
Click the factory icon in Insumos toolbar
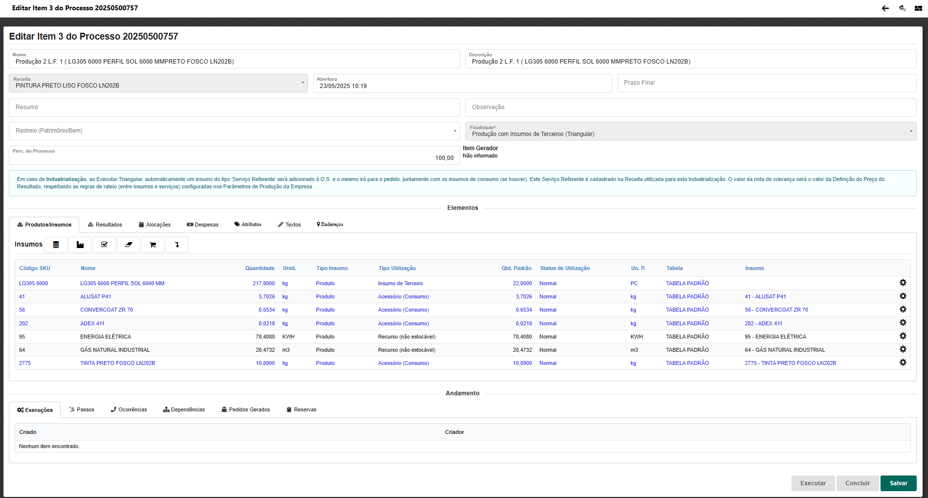click(x=80, y=245)
